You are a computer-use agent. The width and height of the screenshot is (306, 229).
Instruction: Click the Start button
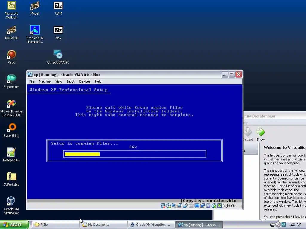14,225
